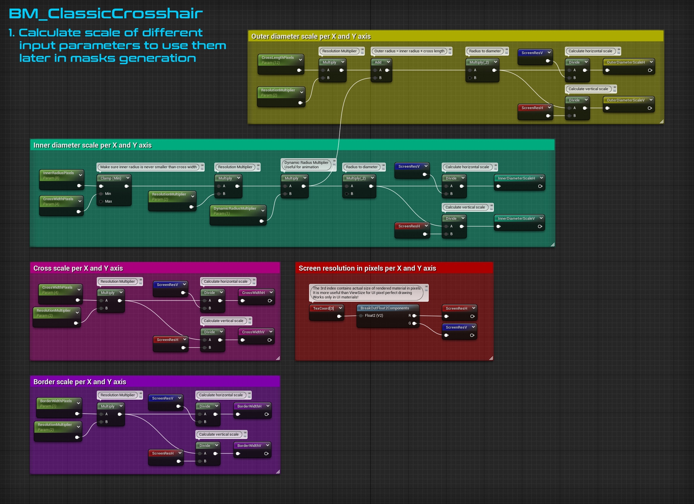
Task: Click the Min input pin on Clamp node
Action: point(101,194)
